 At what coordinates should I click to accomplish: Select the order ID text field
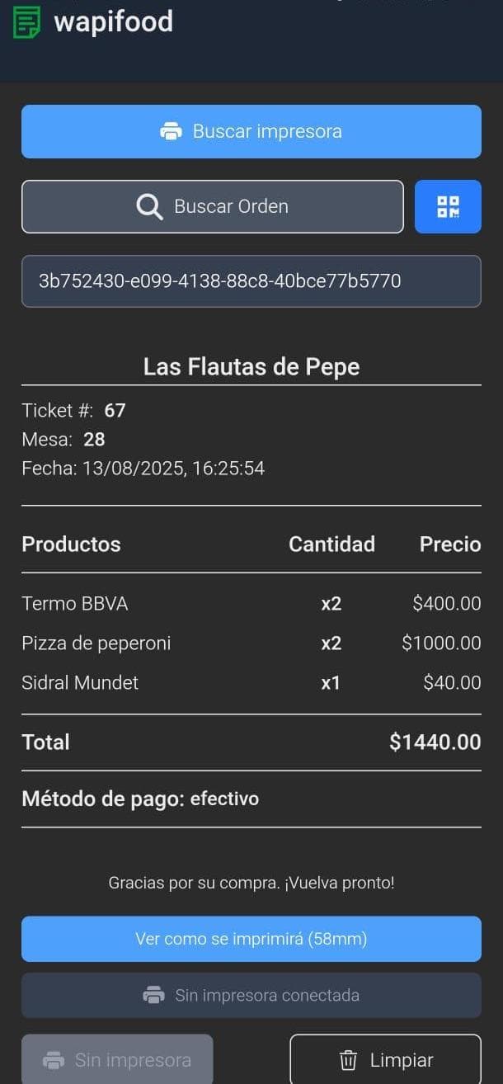point(251,281)
